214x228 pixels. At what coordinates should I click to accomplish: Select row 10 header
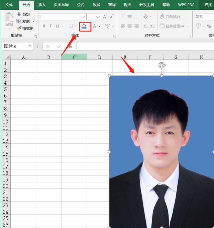tap(5, 122)
